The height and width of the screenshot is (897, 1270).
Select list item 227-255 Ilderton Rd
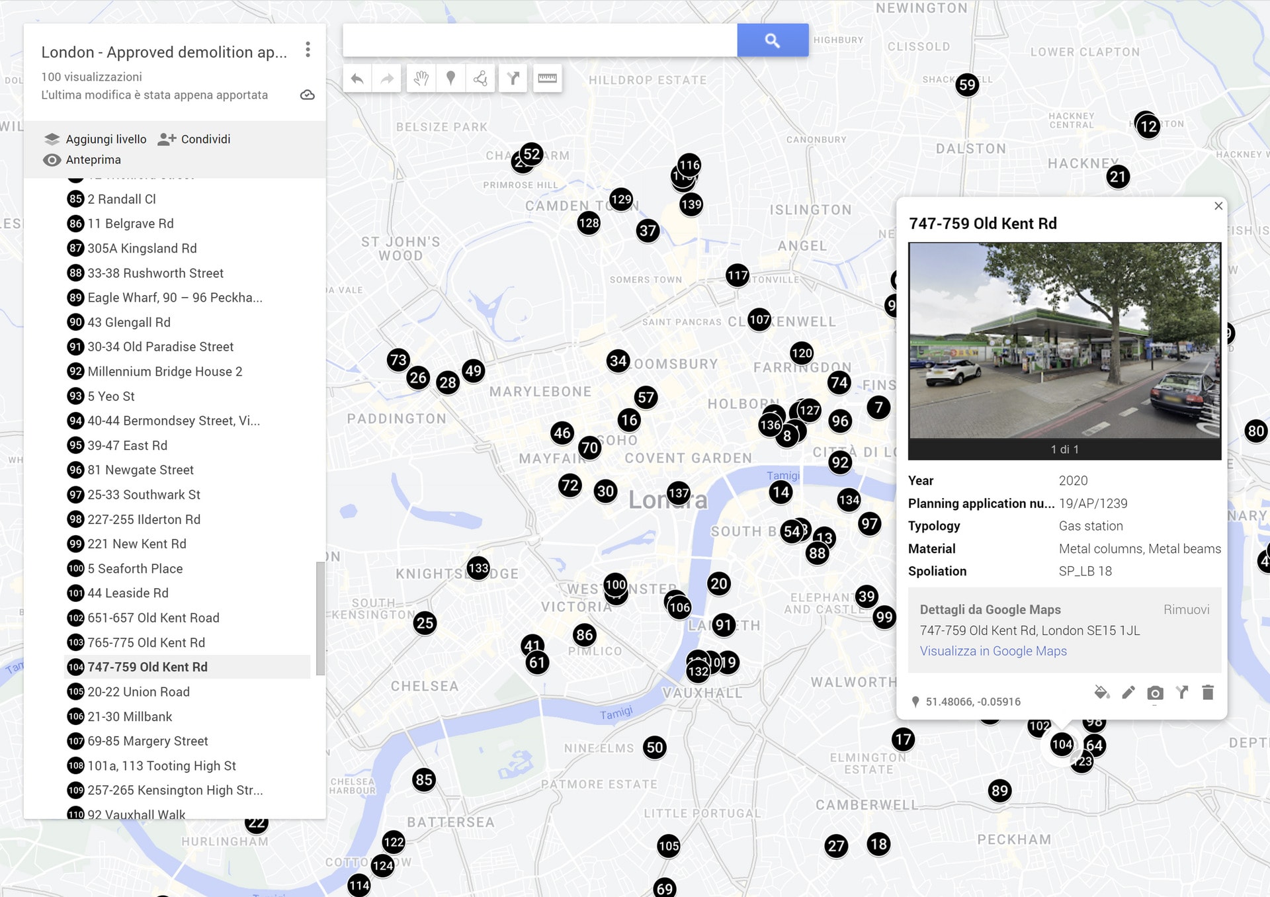[x=187, y=519]
